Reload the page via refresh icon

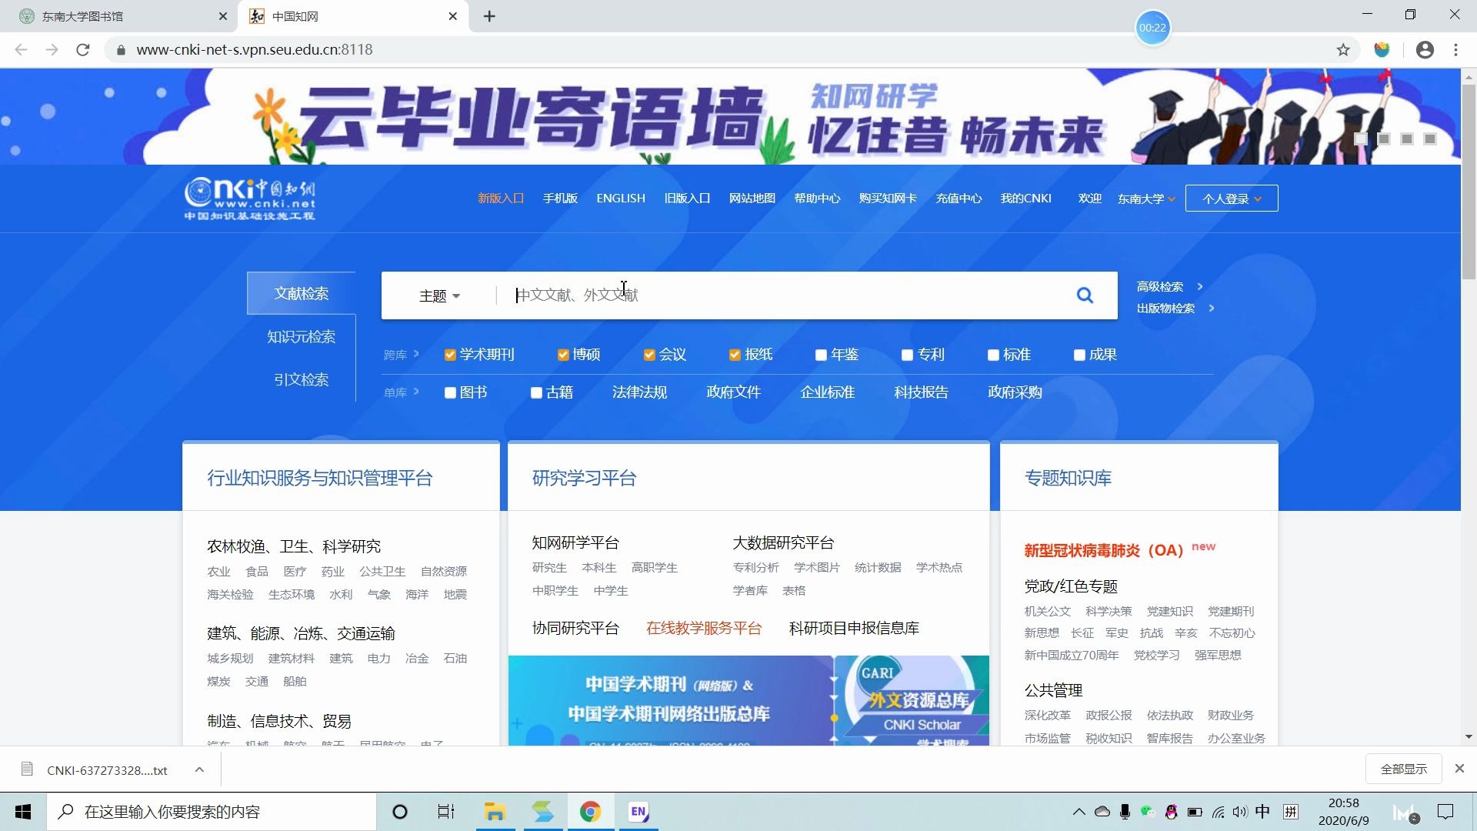click(x=84, y=49)
